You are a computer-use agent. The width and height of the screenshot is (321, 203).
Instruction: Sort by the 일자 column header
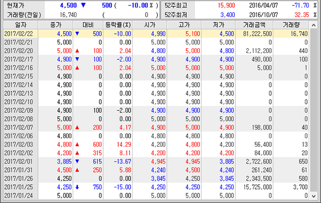[21, 25]
